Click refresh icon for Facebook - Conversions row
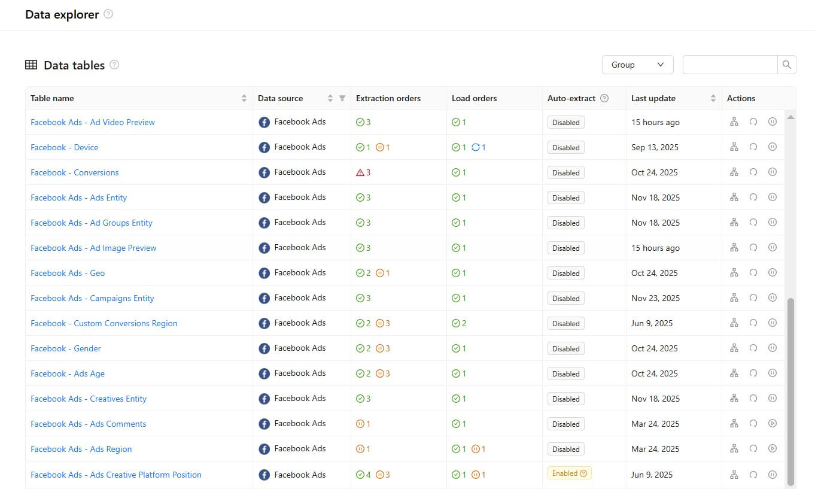 (x=753, y=172)
